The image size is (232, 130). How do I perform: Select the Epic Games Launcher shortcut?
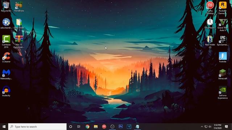[223, 40]
